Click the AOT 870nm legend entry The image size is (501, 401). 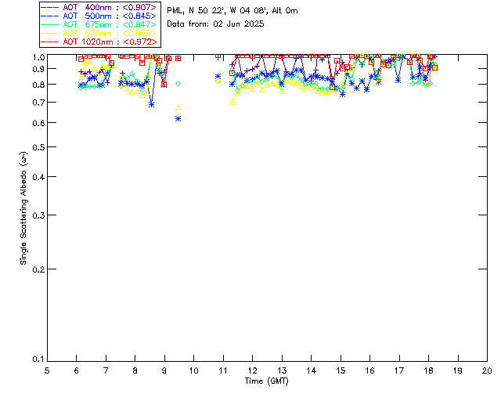(x=99, y=33)
